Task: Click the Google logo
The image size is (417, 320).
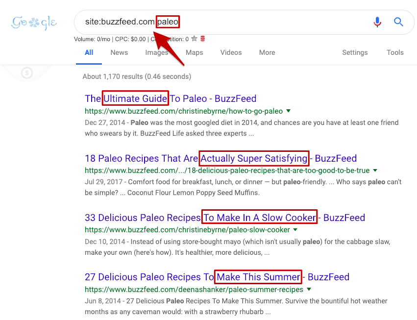Action: (34, 23)
